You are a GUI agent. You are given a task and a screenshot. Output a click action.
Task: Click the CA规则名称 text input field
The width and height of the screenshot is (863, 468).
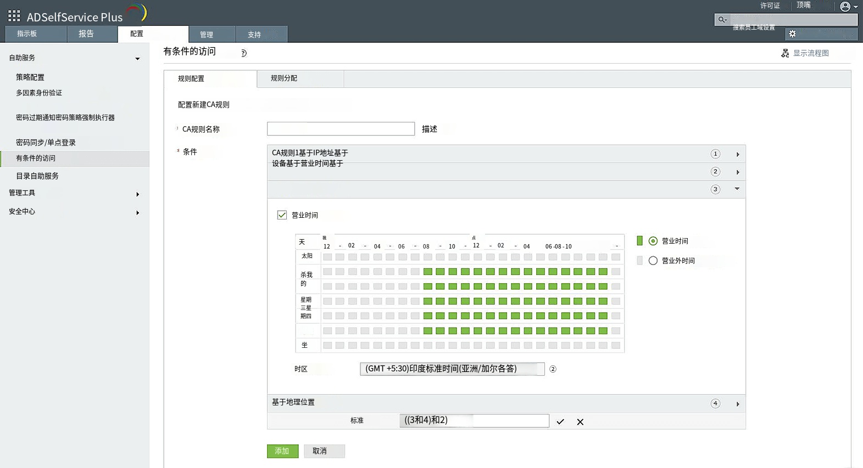point(341,129)
